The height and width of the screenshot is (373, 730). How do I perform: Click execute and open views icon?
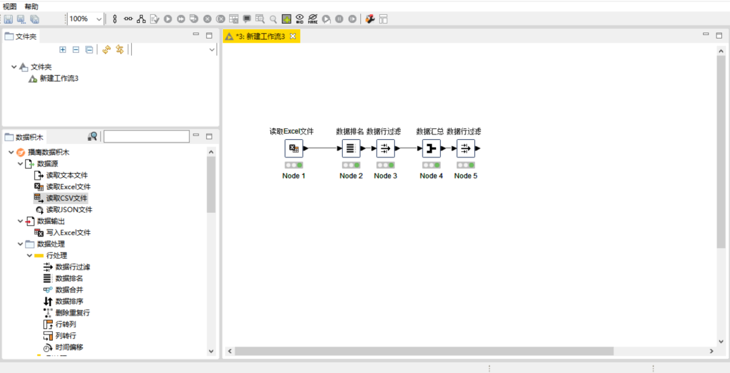pos(194,19)
